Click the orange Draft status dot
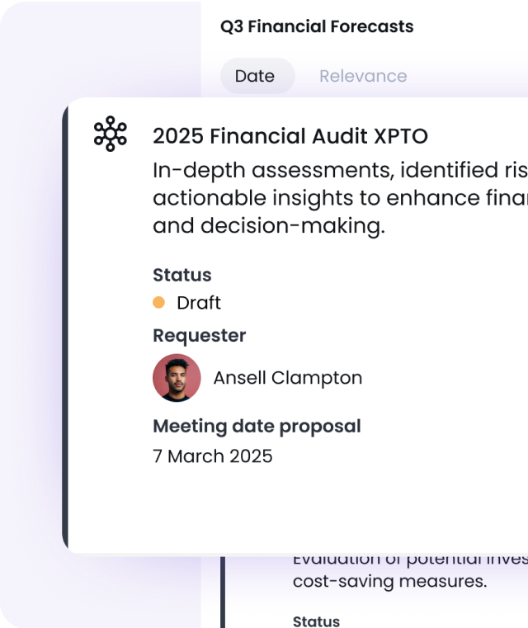The image size is (528, 628). pos(159,303)
